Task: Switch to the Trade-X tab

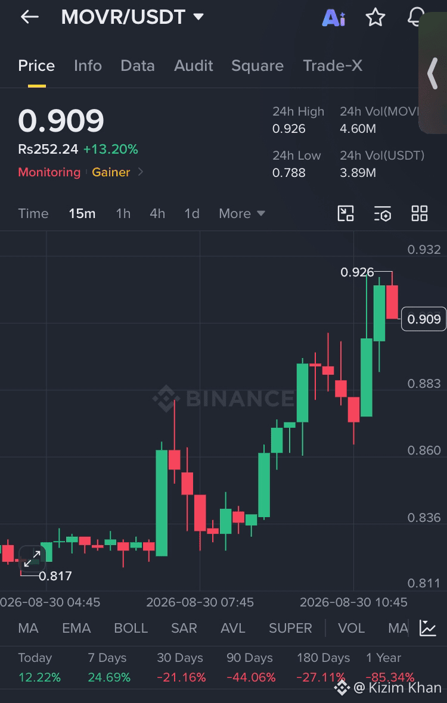Action: tap(333, 66)
